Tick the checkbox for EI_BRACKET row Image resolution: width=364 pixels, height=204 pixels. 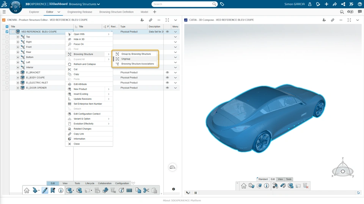(7, 73)
